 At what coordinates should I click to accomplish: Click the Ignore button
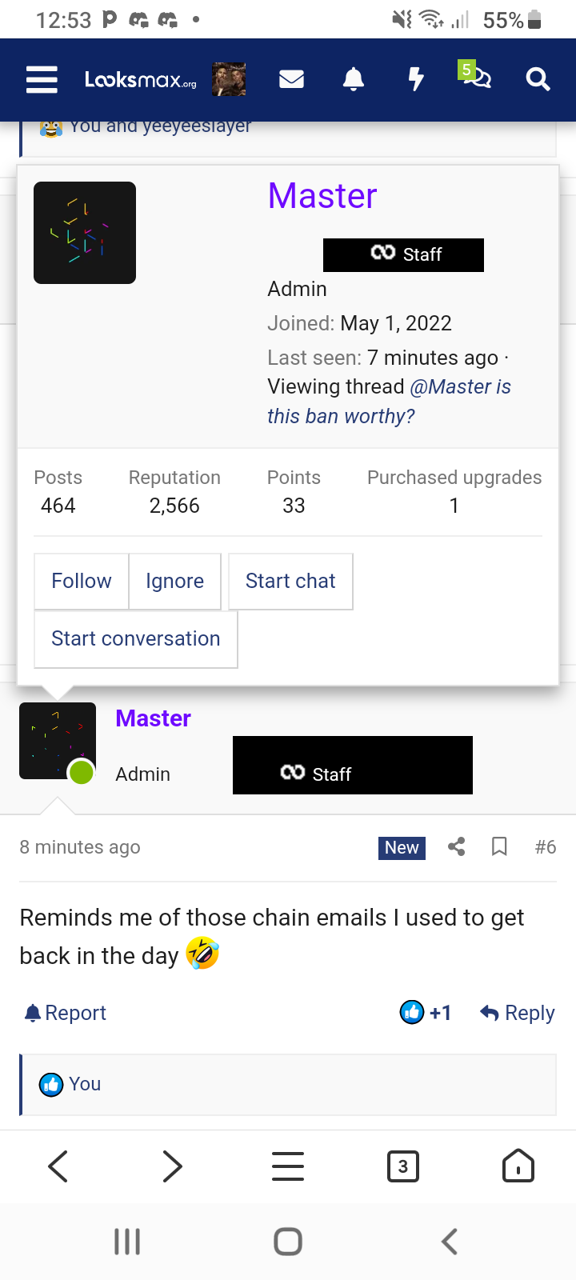174,582
